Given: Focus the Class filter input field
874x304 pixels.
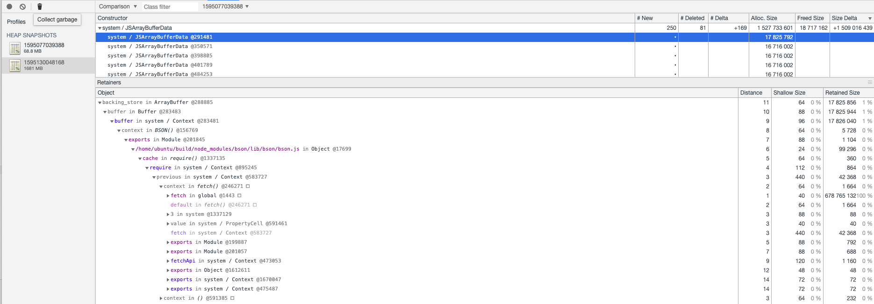Looking at the screenshot, I should tap(170, 7).
